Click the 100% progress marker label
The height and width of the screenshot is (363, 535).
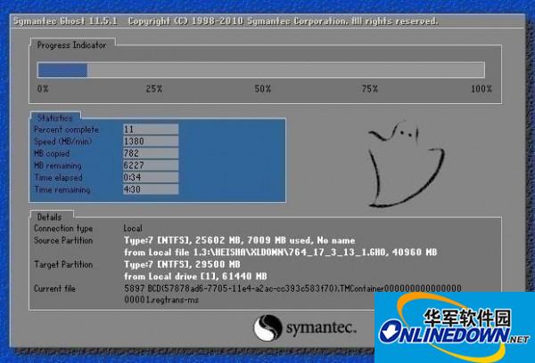coord(481,89)
